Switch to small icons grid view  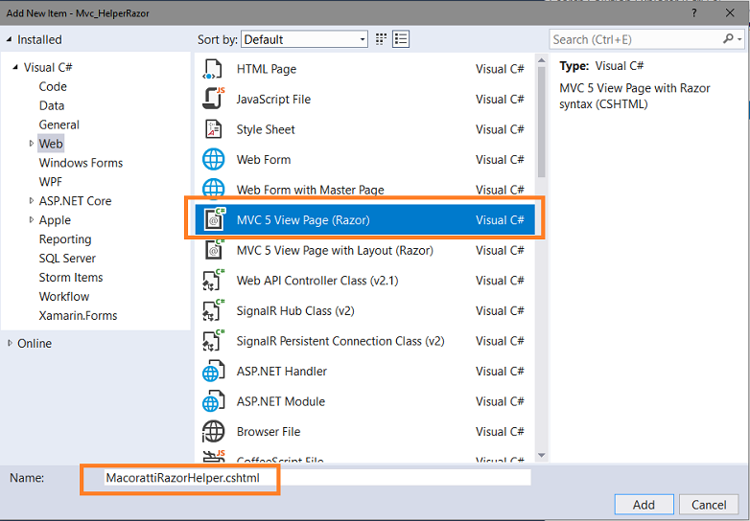point(381,39)
